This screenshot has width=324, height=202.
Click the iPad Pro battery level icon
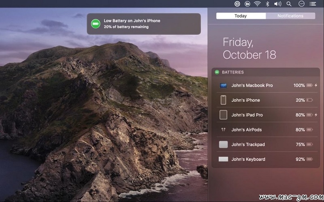(309, 115)
